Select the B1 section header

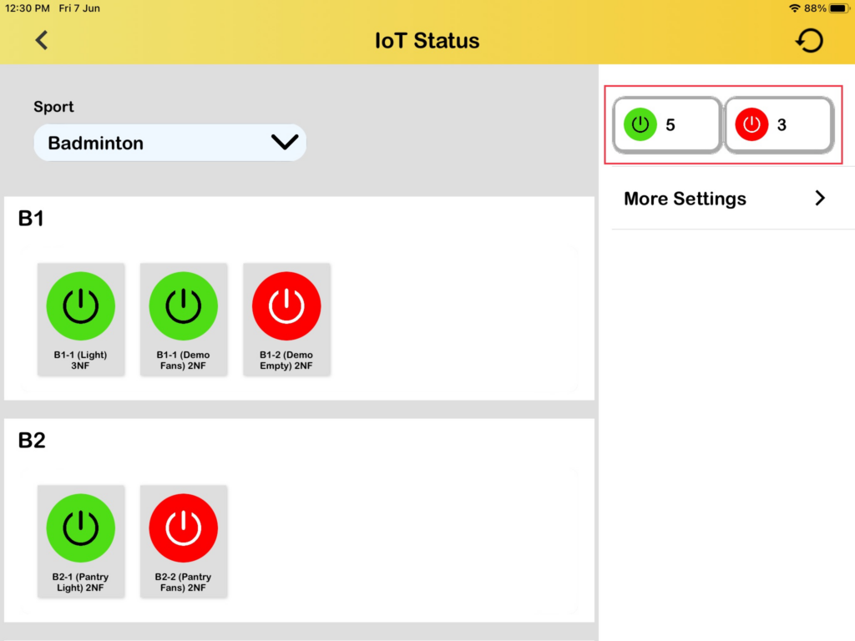(x=32, y=219)
